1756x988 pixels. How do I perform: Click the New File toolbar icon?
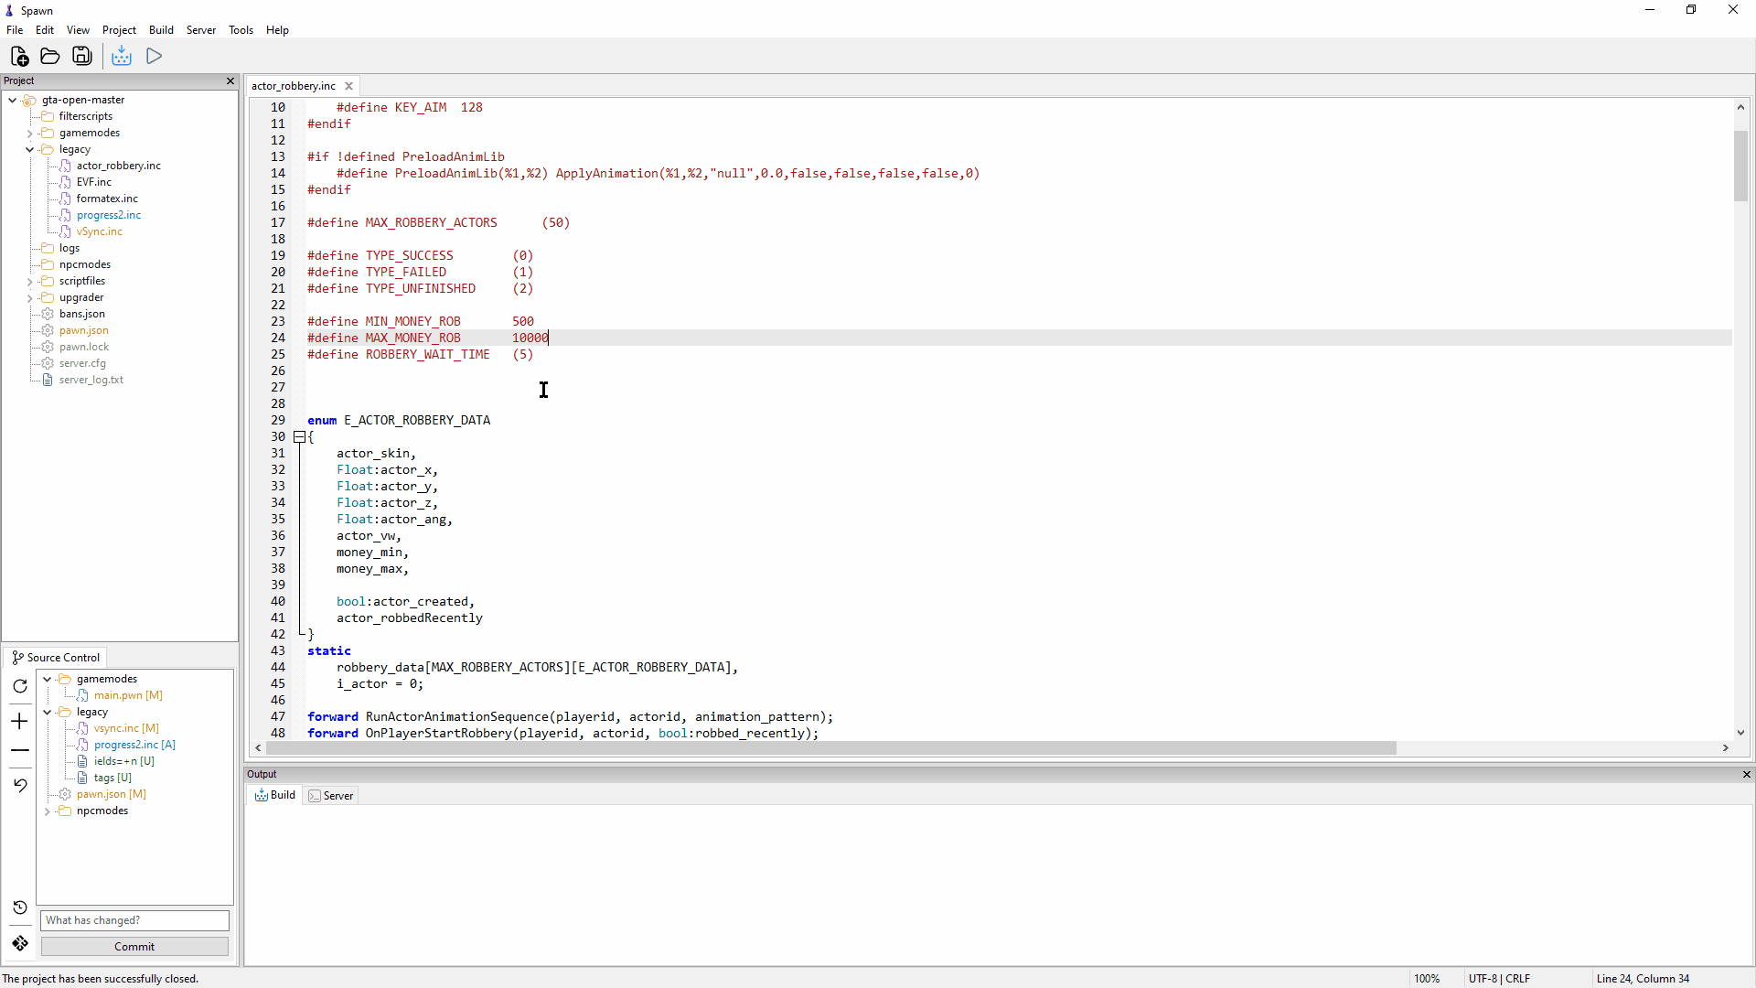(19, 57)
